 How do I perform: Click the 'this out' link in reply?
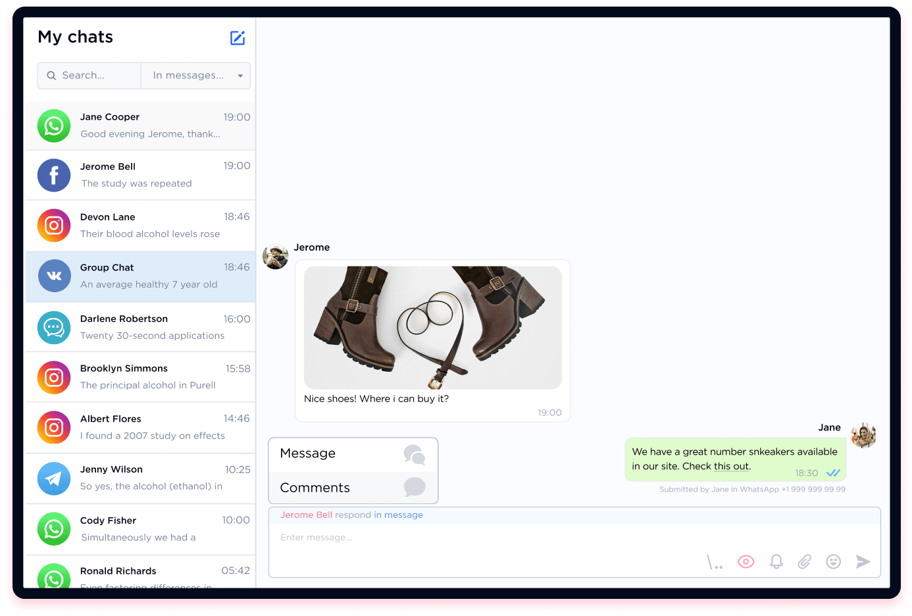(x=731, y=467)
